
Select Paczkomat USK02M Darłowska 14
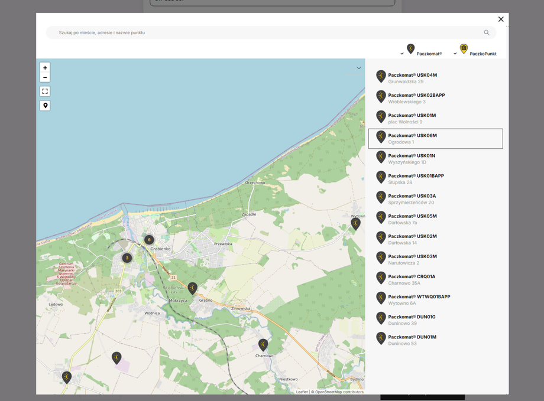tap(435, 239)
